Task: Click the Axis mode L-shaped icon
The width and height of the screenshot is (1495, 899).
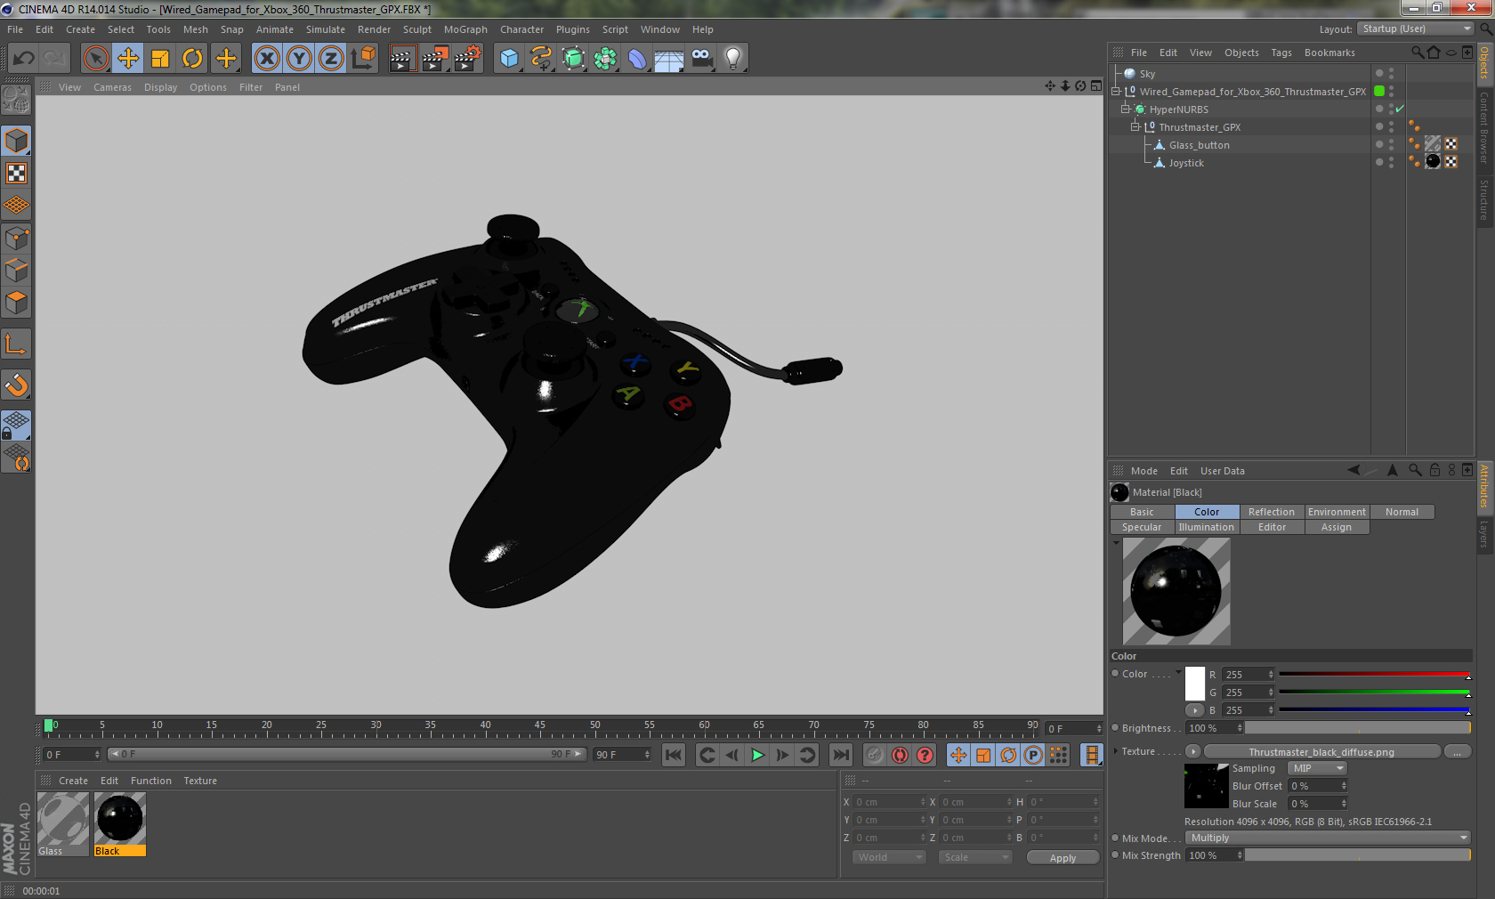Action: (17, 344)
